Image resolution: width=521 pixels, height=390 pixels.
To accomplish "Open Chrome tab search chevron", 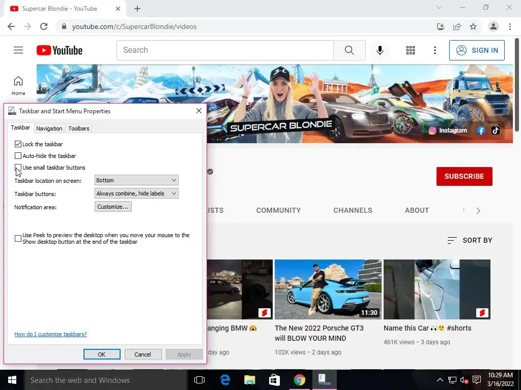I will (x=439, y=7).
